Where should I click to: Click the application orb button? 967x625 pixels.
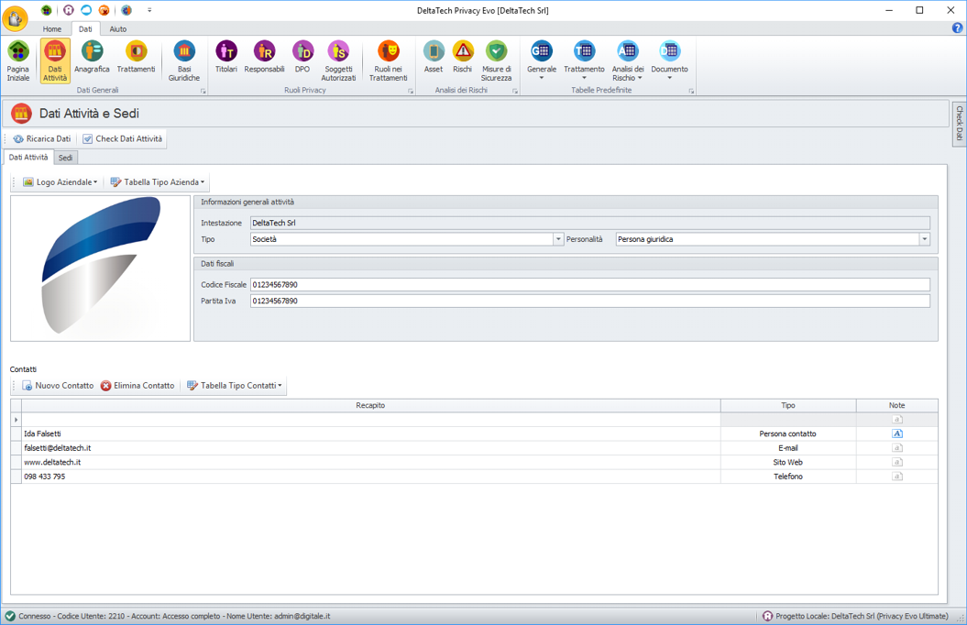pos(16,18)
